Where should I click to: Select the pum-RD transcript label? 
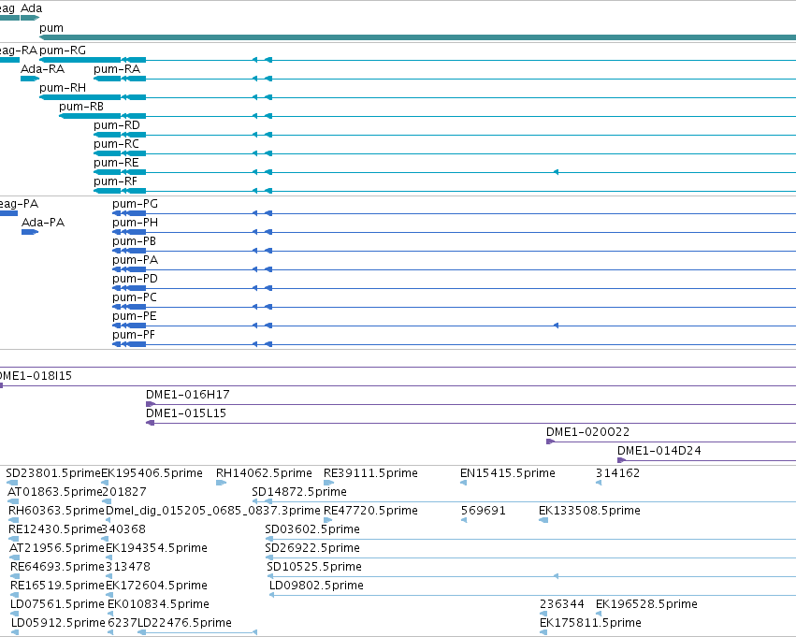(x=117, y=125)
